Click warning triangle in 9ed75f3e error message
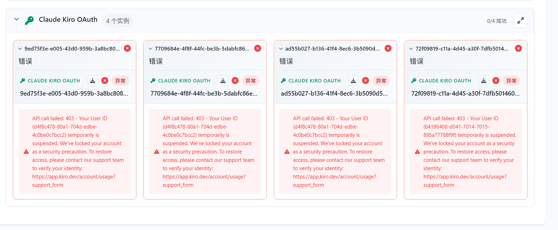558x230 pixels. coord(26,152)
